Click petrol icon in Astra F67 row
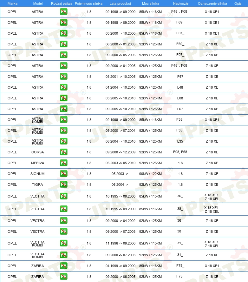 pos(63,77)
